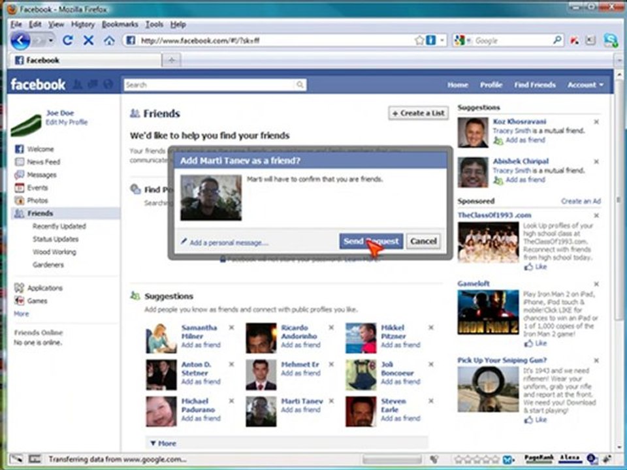This screenshot has height=470, width=627.
Task: Click Create an Ad link
Action: (581, 201)
